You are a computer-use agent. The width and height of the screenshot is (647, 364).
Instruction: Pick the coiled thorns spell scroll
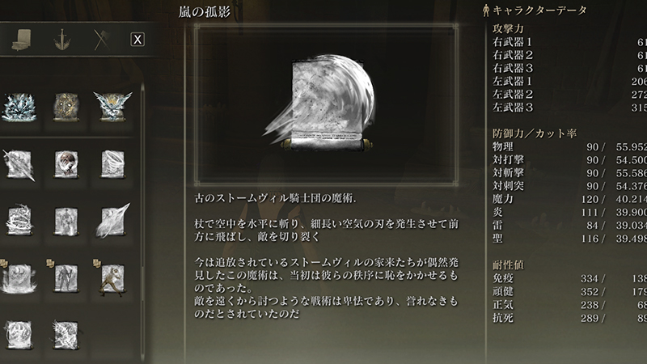point(19,220)
